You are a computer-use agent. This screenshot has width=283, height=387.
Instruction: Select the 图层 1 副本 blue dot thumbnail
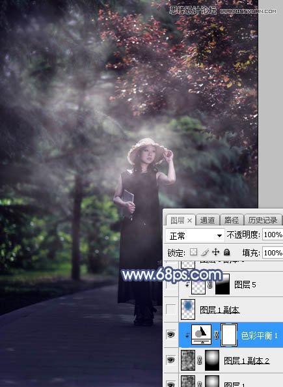(188, 309)
